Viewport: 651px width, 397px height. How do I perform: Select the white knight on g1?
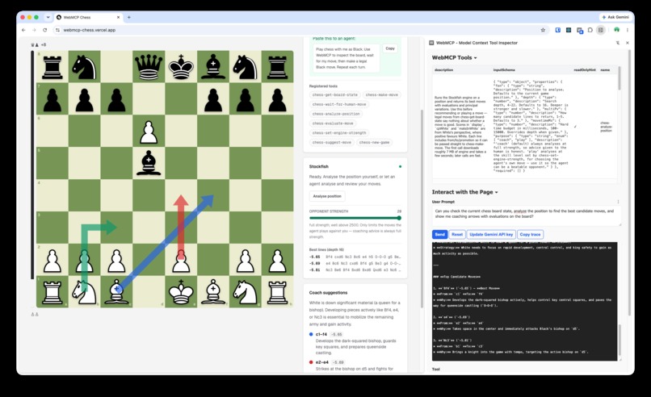click(245, 291)
